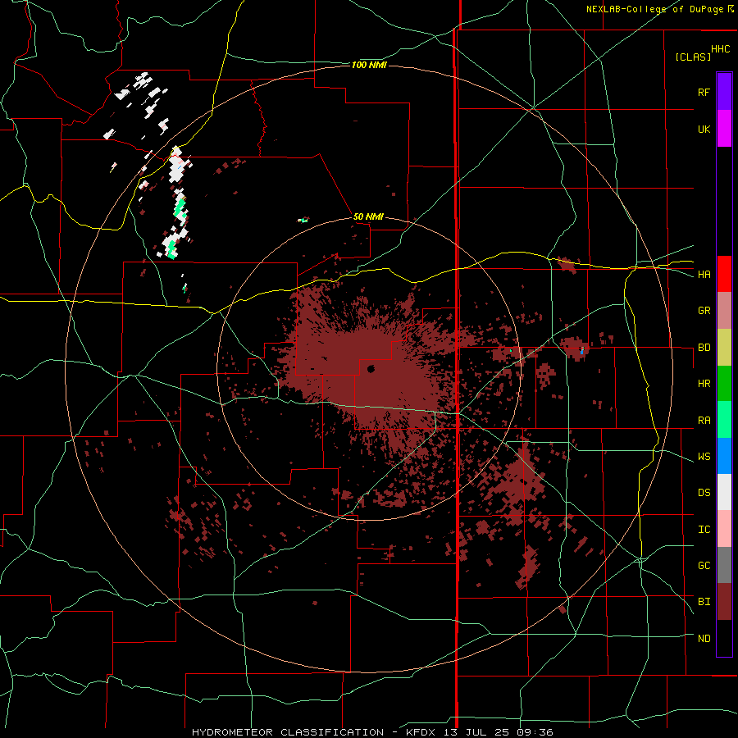Click the WS legend label
Image resolution: width=738 pixels, height=738 pixels.
coord(704,457)
